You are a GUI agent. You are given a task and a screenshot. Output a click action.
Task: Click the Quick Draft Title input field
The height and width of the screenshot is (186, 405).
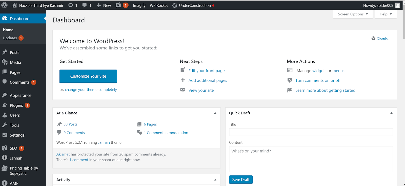(311, 132)
